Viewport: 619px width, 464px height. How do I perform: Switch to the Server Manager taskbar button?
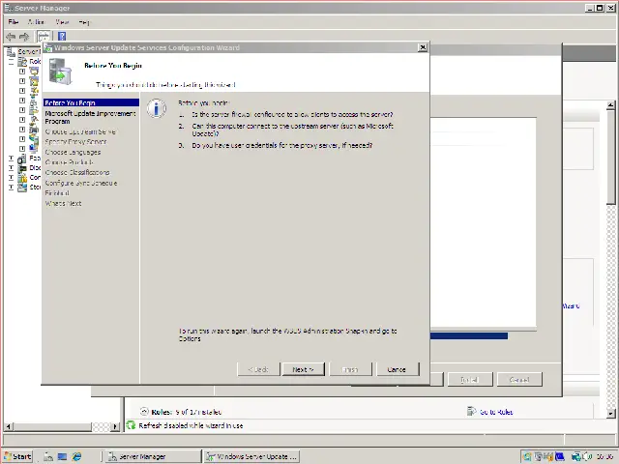(153, 456)
